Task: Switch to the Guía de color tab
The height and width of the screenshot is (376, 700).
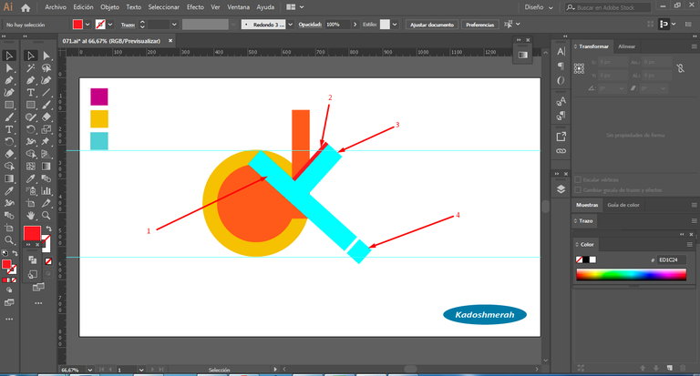Action: [x=623, y=205]
